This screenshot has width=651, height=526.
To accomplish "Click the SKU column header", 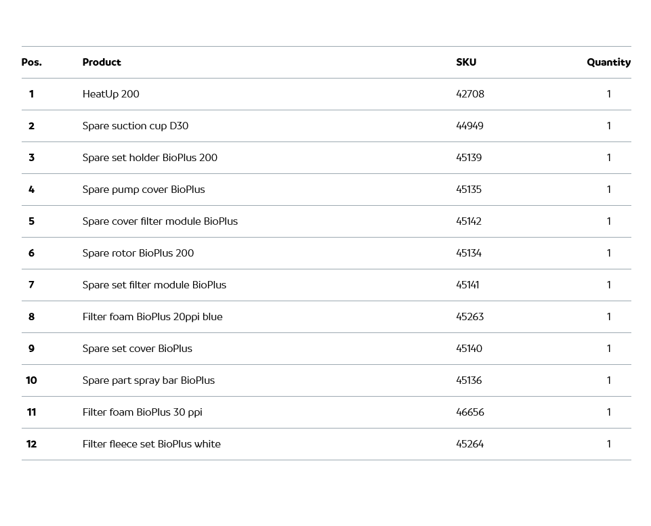I will (x=466, y=62).
